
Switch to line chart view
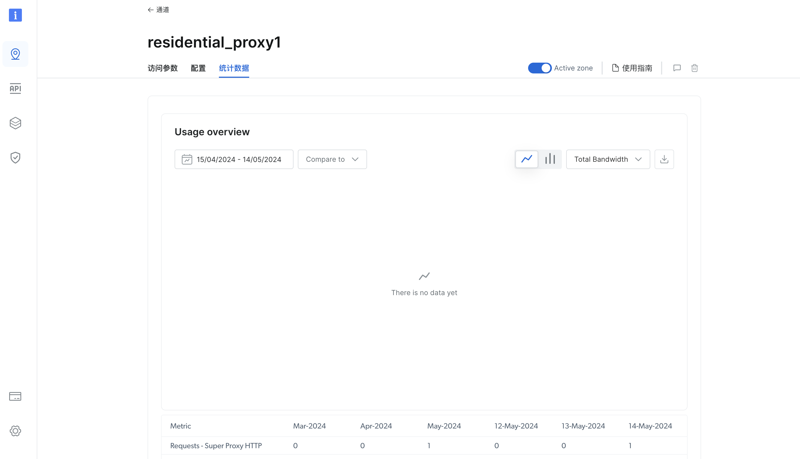(x=526, y=159)
